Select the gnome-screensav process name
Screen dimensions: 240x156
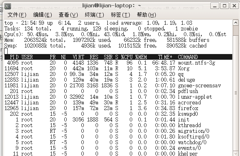199,86
